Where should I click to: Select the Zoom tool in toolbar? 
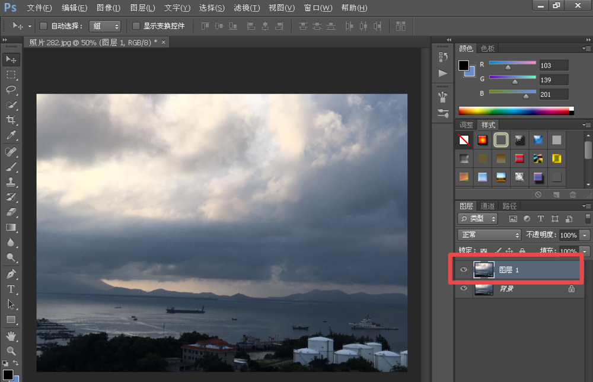pos(11,351)
